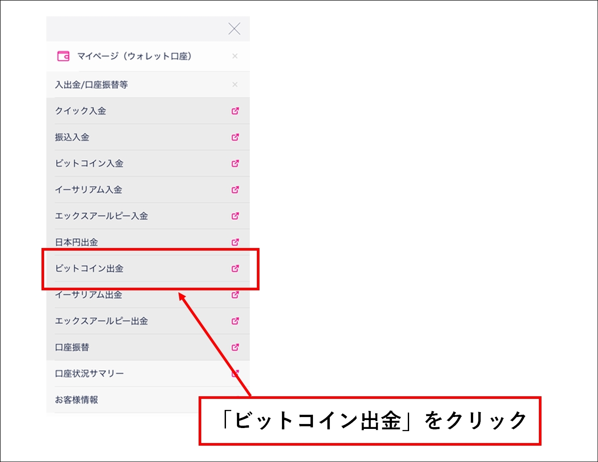Click external link icon beside 日本円出金
This screenshot has width=598, height=462.
click(x=235, y=242)
